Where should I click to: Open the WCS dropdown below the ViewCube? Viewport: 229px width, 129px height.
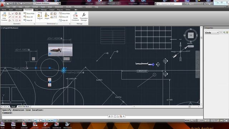(191, 46)
